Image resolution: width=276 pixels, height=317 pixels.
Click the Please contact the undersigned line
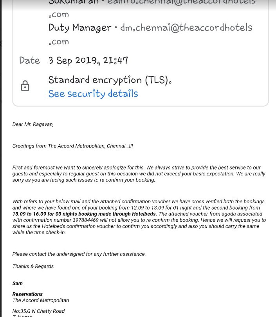(x=79, y=254)
